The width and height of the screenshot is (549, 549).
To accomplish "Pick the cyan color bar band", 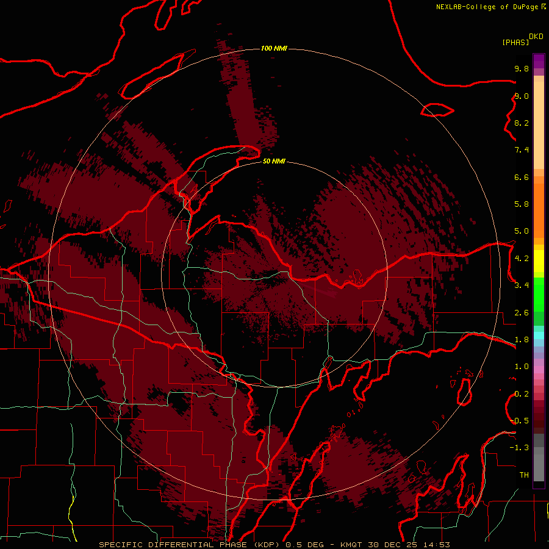I will point(539,335).
